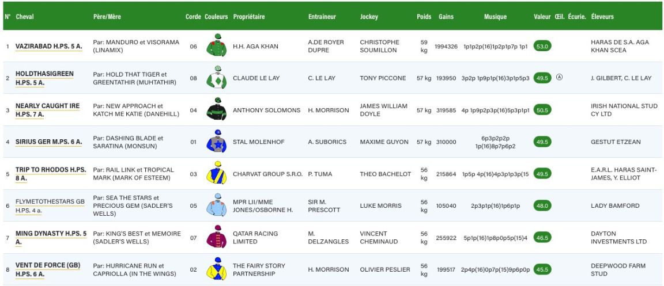Screen dimensions: 664x286
Task: Click owner CHARVAT GROUP S.R.O.
Action: (x=267, y=174)
